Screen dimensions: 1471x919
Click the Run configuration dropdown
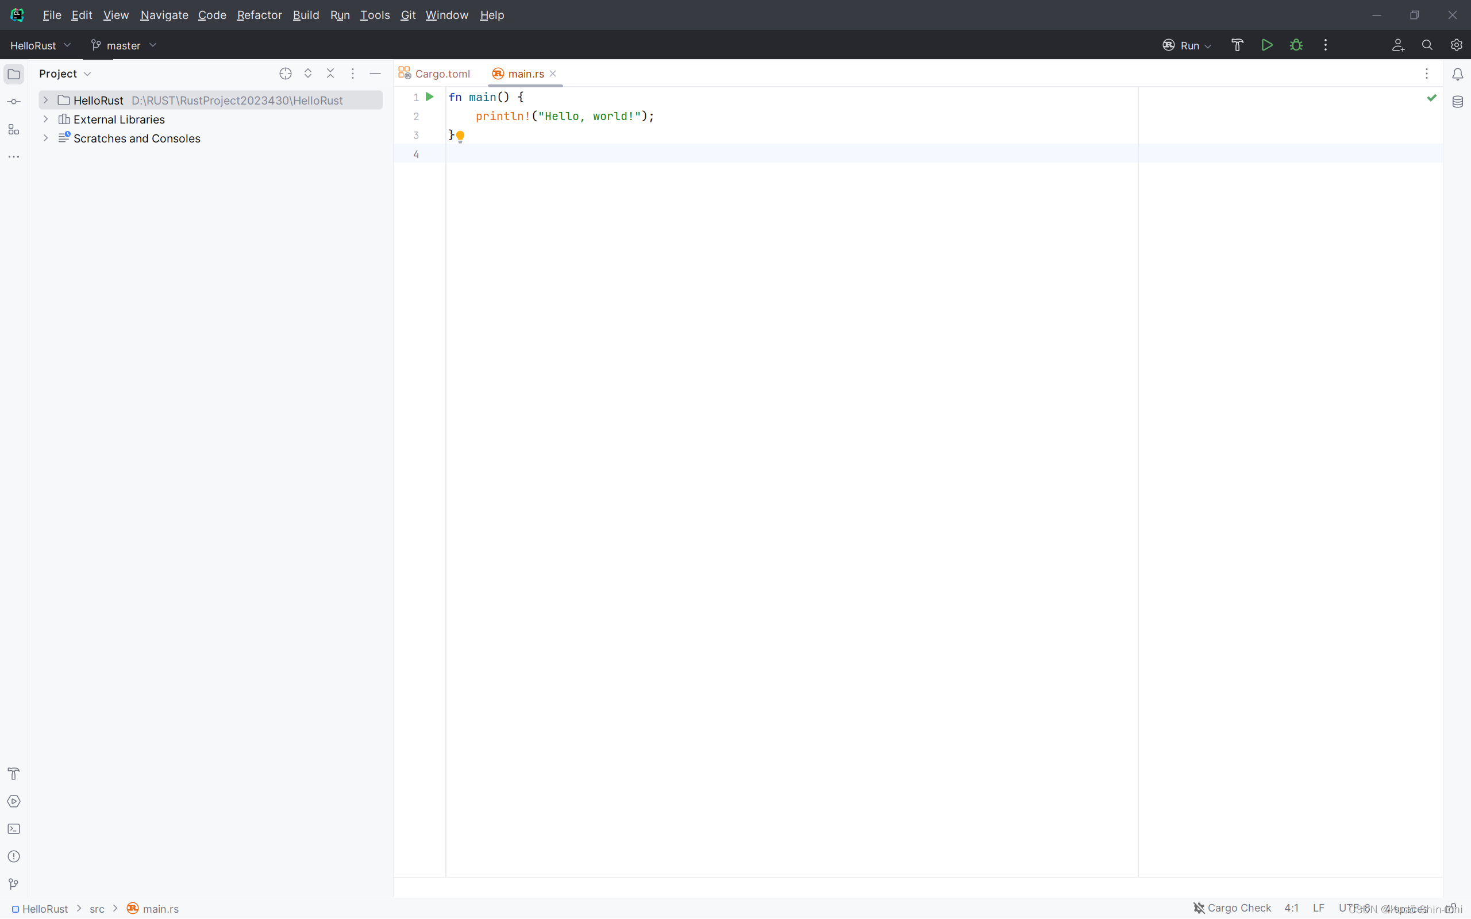(1187, 44)
